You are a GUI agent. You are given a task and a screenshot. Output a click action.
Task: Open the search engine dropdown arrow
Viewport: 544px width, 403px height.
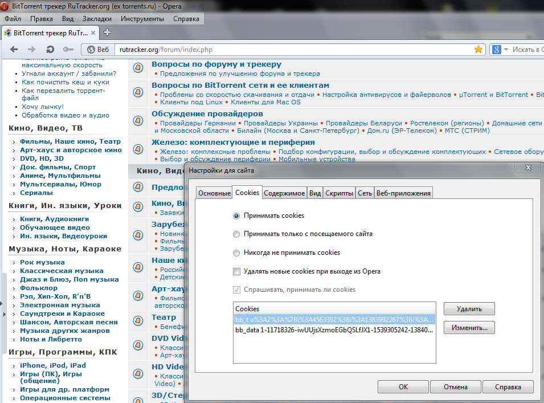click(506, 50)
